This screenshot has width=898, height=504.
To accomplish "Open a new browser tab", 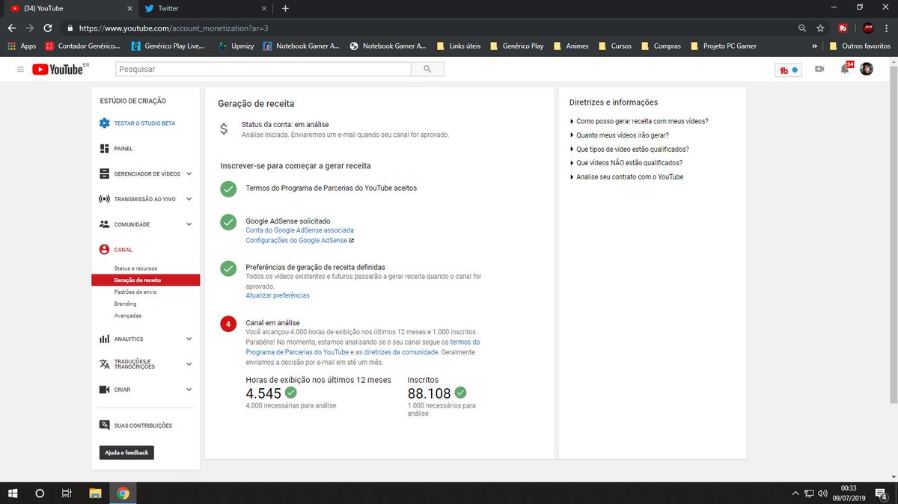I will (x=285, y=8).
